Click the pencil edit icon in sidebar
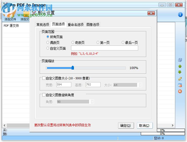 coord(180,78)
